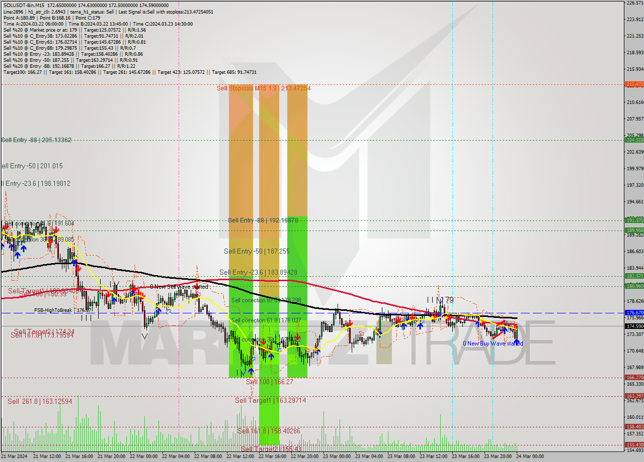Click the 'Sell %20 @ Market price' header line

point(74,30)
